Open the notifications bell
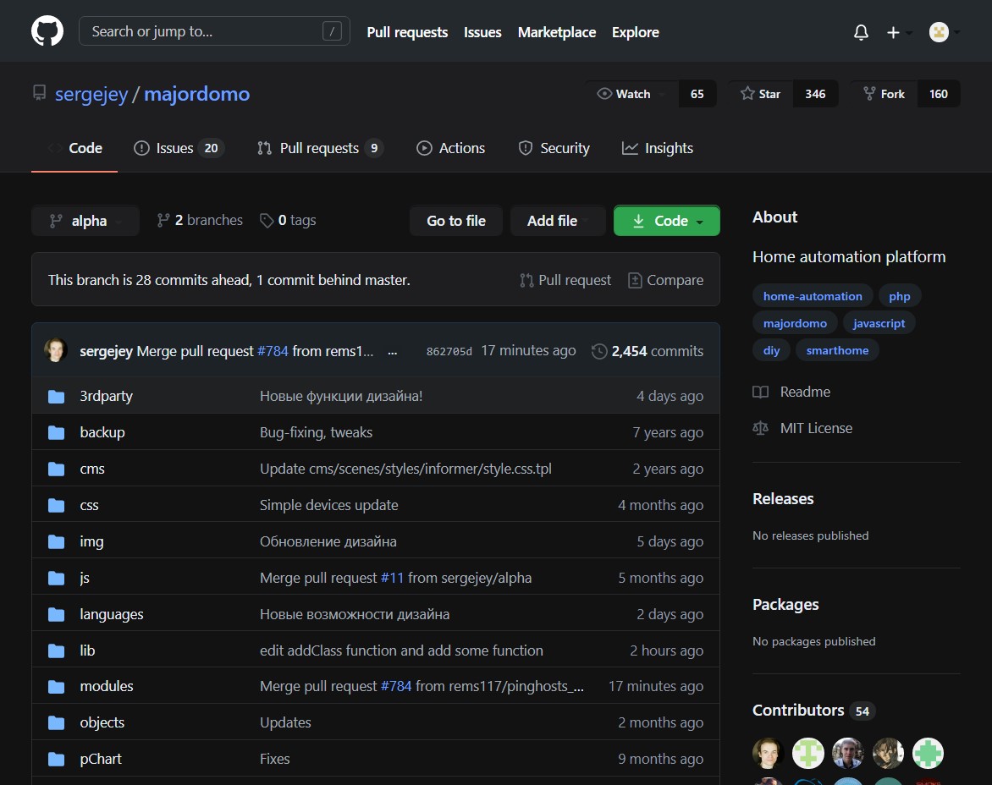The height and width of the screenshot is (785, 992). pos(861,32)
